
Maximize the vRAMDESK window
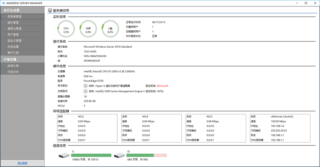coord(306,3)
